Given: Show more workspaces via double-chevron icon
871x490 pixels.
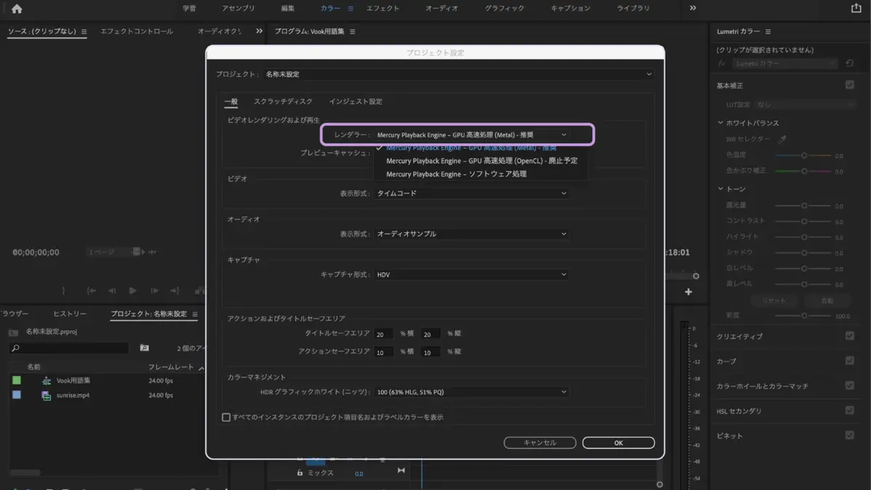Looking at the screenshot, I should click(692, 8).
